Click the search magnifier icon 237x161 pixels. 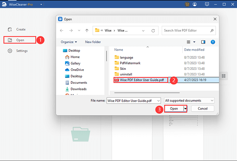(x=212, y=31)
